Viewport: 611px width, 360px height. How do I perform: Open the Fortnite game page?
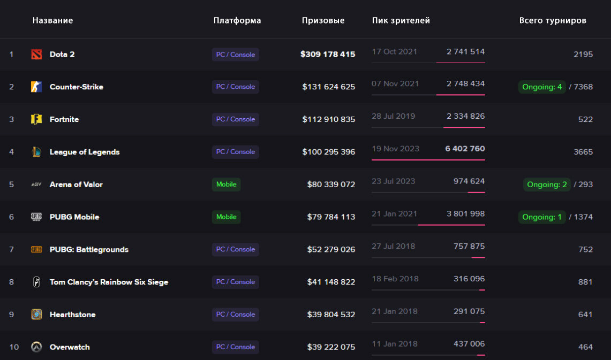[64, 119]
